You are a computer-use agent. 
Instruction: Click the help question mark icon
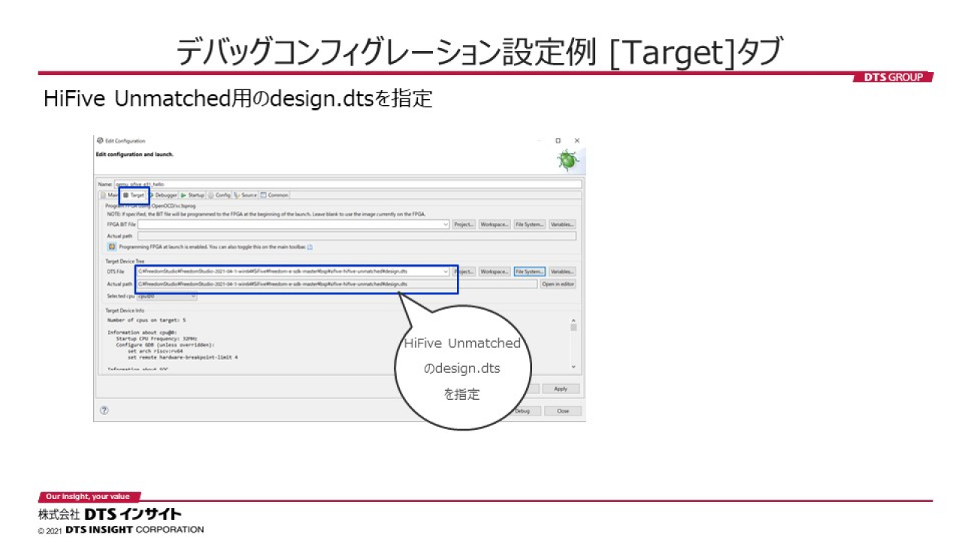click(x=104, y=410)
